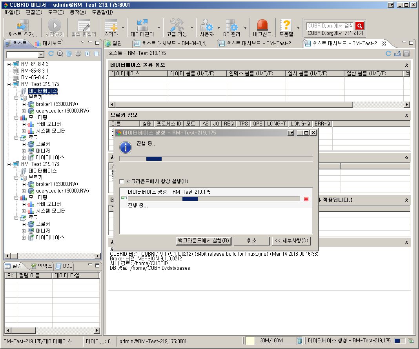Click the 데이터관리 toolbar icon

(x=142, y=25)
